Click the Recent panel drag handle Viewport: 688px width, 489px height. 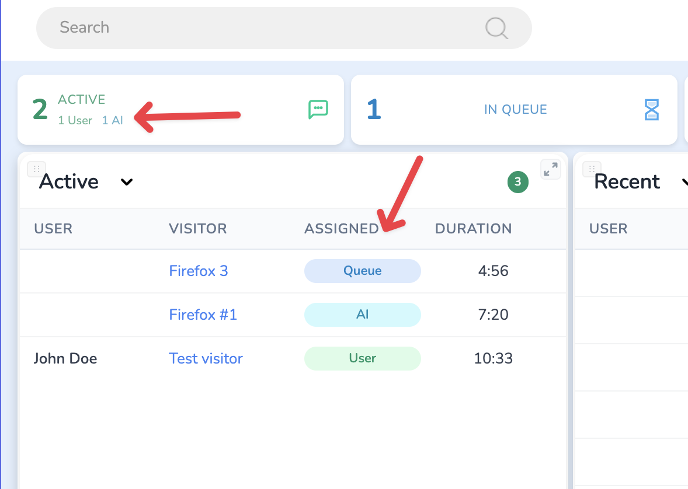point(592,169)
